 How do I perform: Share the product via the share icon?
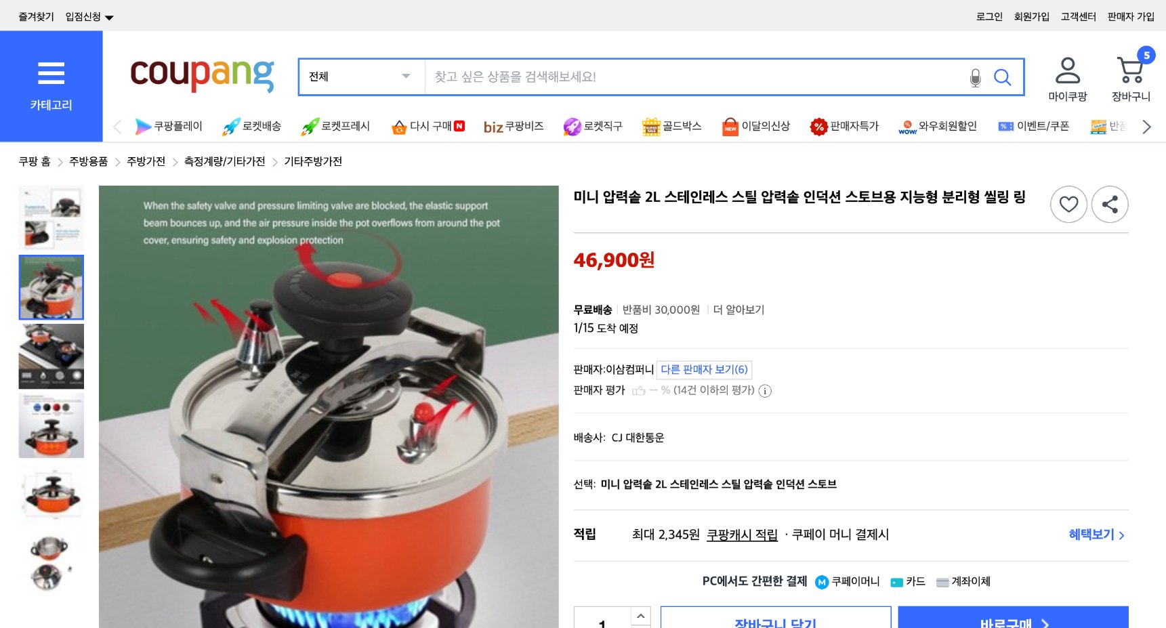point(1110,204)
